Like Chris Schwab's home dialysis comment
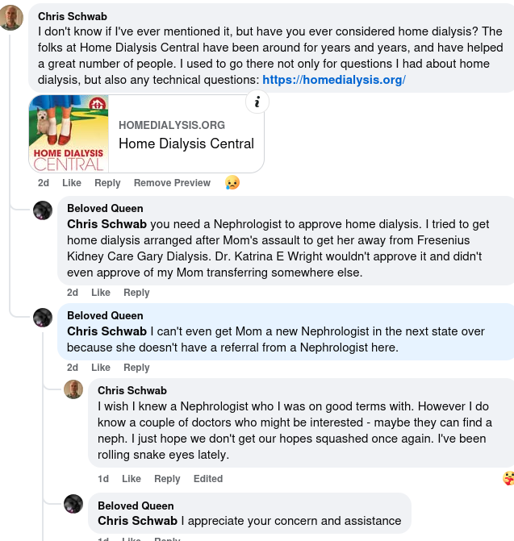The width and height of the screenshot is (514, 541). coord(72,183)
